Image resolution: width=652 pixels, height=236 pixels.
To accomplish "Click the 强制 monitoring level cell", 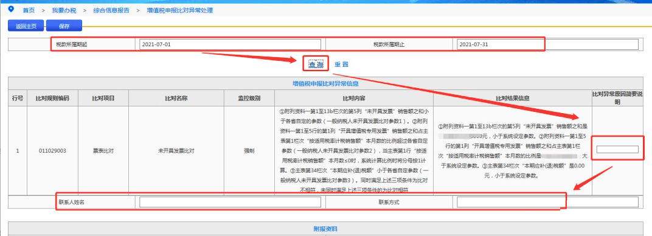I will tap(249, 151).
